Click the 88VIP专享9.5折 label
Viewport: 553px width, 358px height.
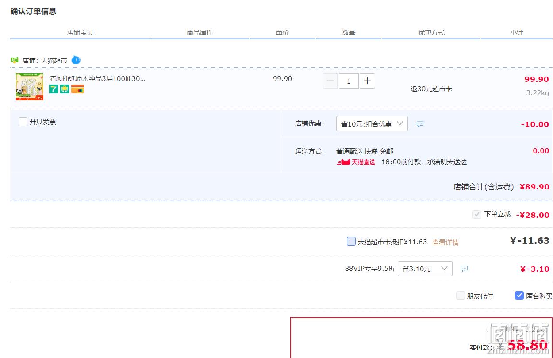[370, 268]
